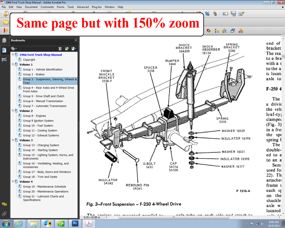This screenshot has width=285, height=228.
Task: Open the Comments menu
Action: [x=47, y=7]
